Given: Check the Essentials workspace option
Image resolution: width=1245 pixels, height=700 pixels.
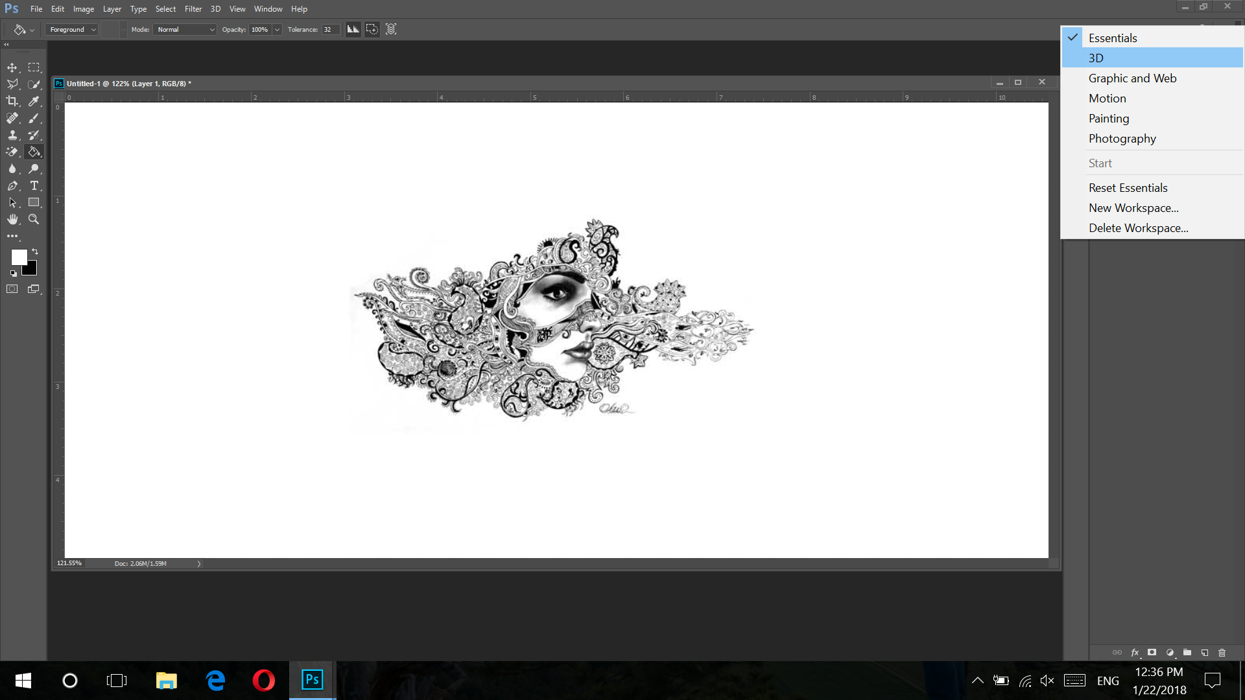Looking at the screenshot, I should pyautogui.click(x=1113, y=38).
